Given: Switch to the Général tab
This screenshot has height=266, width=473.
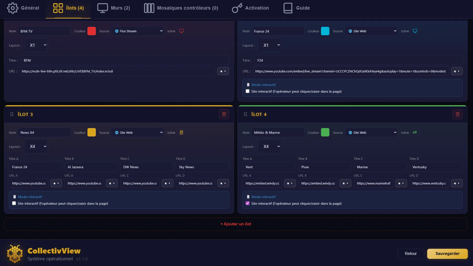Looking at the screenshot, I should (23, 8).
